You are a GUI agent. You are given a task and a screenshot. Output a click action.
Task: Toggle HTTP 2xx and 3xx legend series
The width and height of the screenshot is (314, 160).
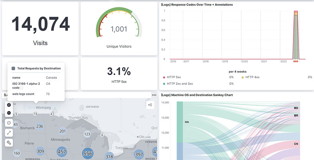coord(180,84)
